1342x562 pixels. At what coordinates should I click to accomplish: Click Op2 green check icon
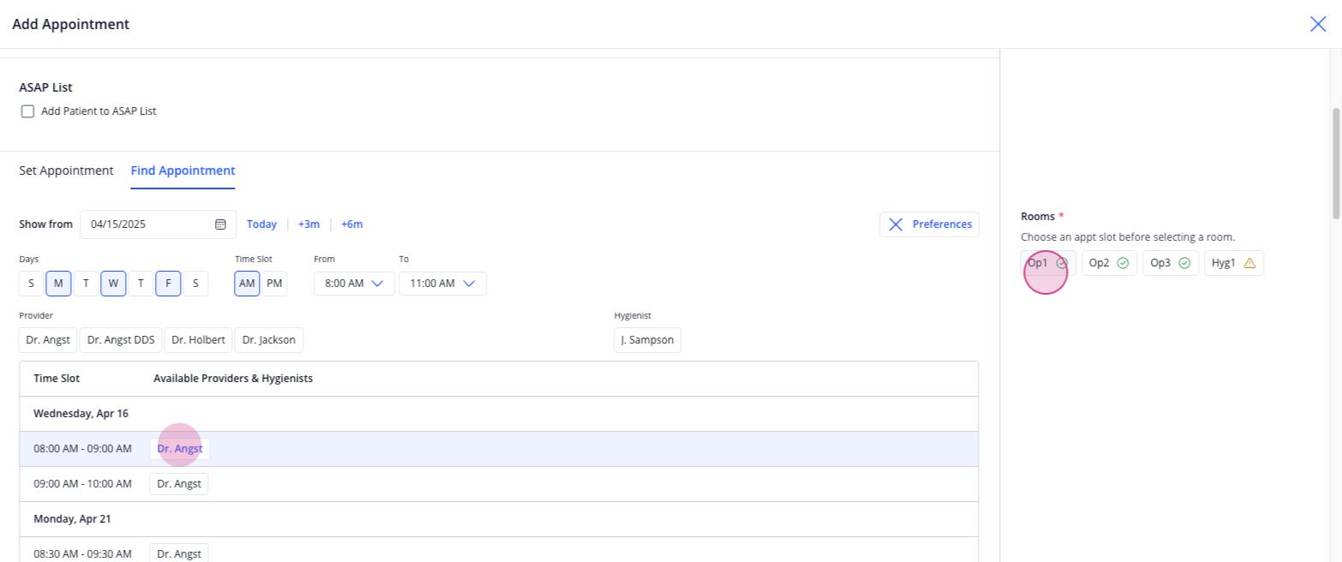pos(1123,264)
